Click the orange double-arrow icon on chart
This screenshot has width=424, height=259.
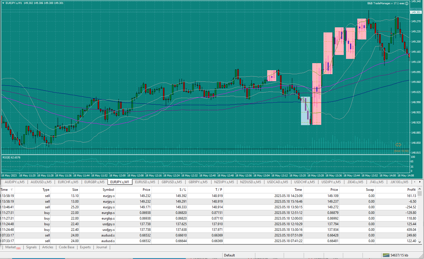(398, 145)
